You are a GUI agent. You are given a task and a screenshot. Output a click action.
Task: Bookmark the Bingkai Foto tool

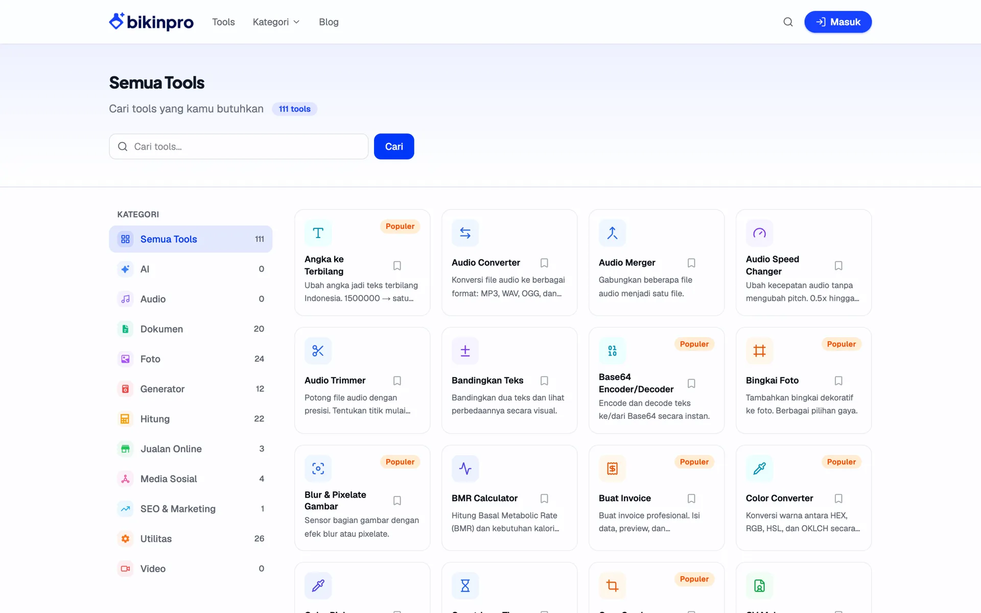pos(838,381)
